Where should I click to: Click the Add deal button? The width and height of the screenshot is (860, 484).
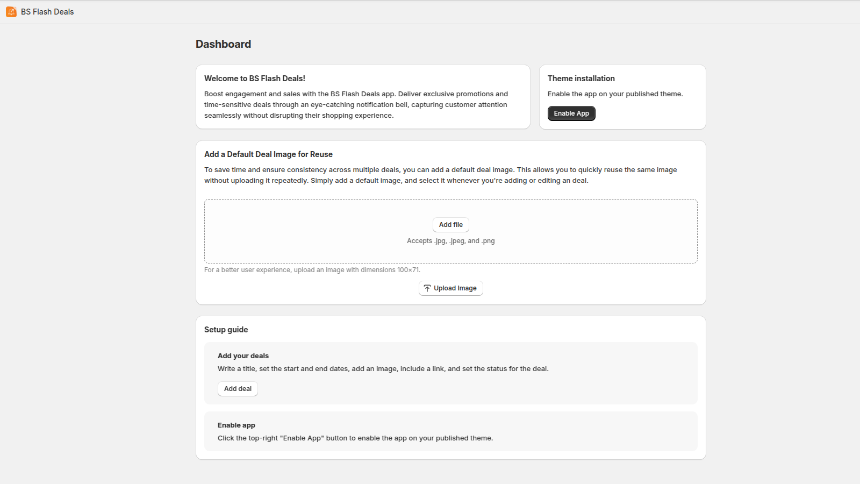tap(238, 388)
